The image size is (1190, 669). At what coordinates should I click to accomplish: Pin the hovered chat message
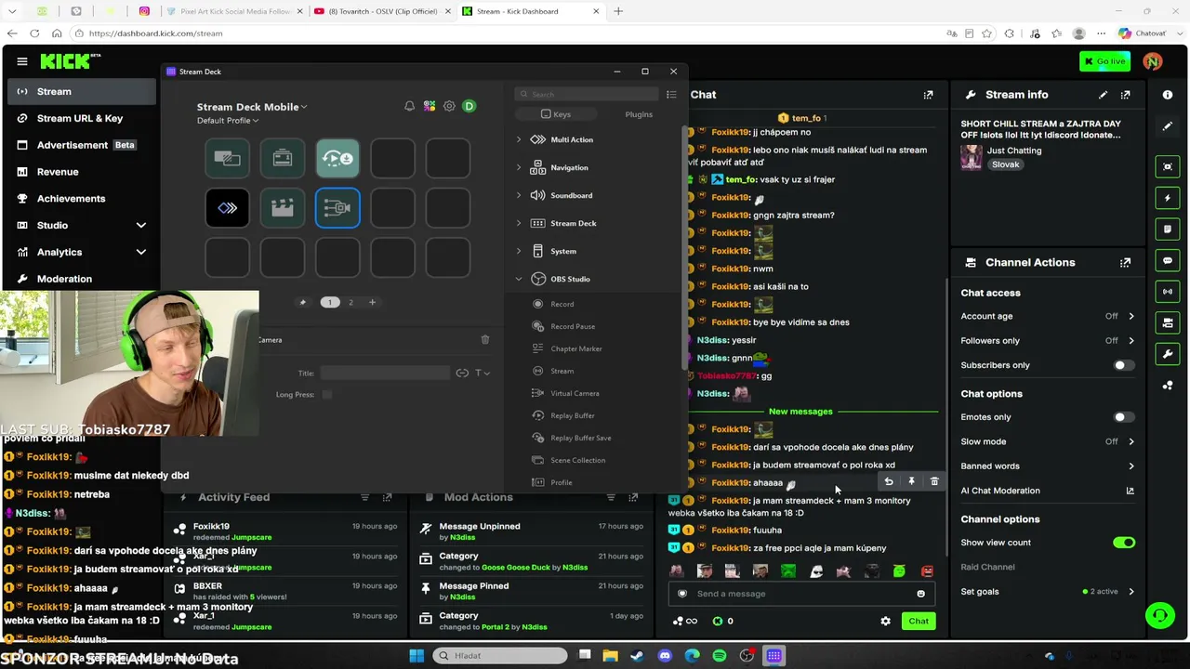click(911, 481)
